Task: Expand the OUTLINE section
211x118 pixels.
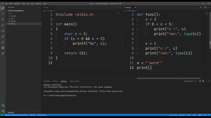Action: [x=24, y=112]
